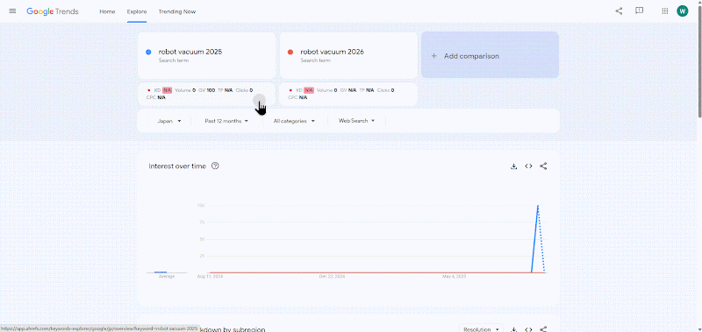Open embed code for Interest over time
The image size is (702, 332).
point(528,166)
